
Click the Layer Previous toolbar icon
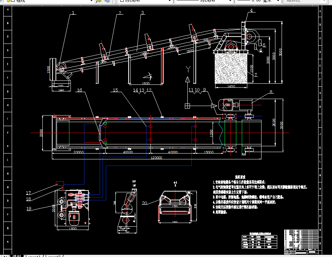99,1
